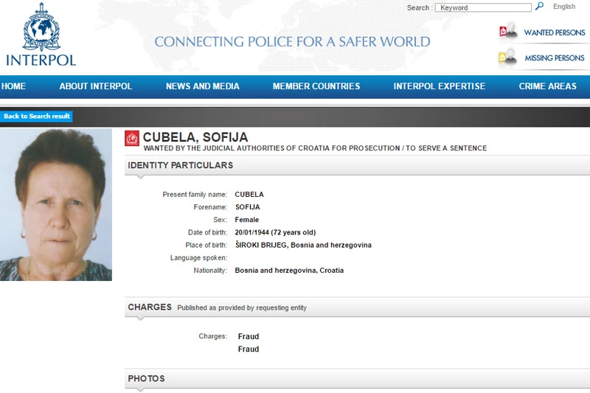Click the wanted person photo

(x=56, y=204)
